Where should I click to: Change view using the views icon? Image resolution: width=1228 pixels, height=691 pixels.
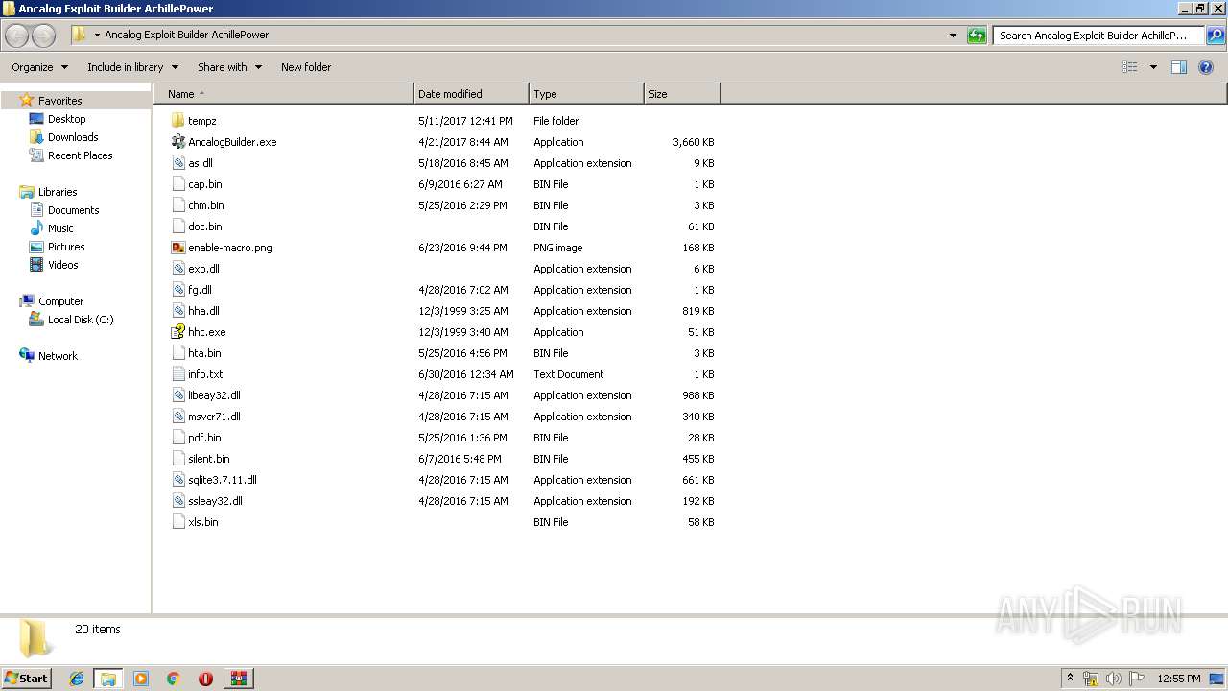pos(1130,67)
